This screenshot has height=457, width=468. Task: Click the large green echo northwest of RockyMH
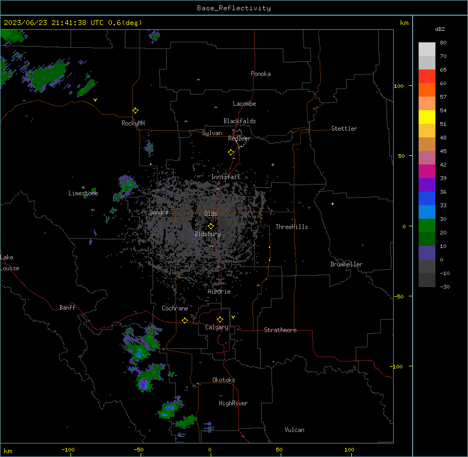point(46,75)
